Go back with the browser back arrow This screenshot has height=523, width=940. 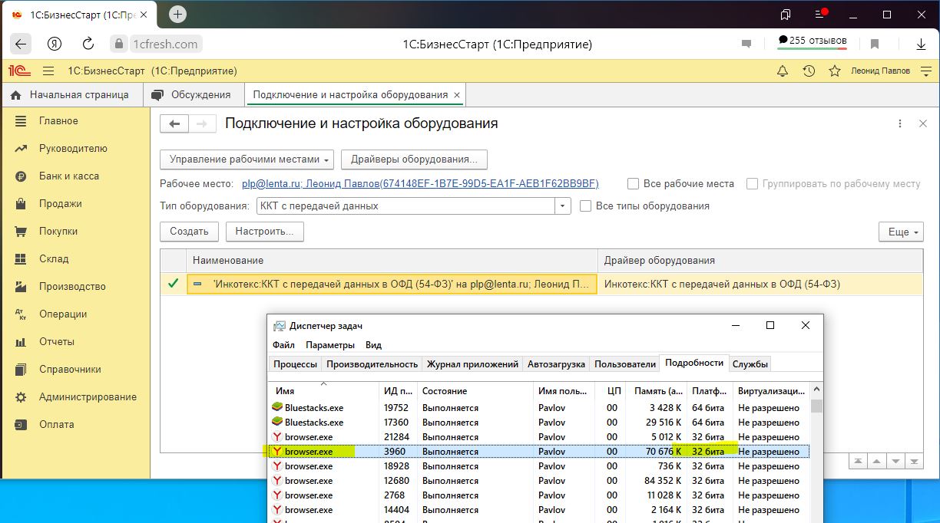[21, 44]
